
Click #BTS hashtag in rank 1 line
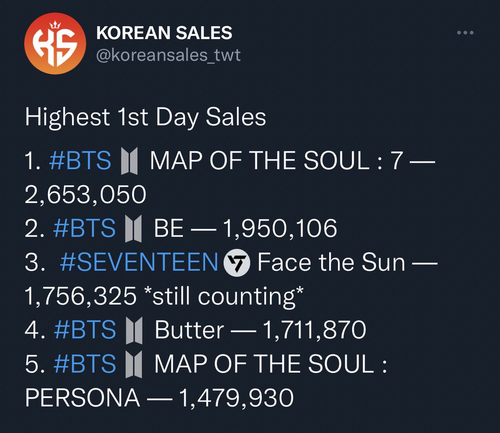(80, 161)
